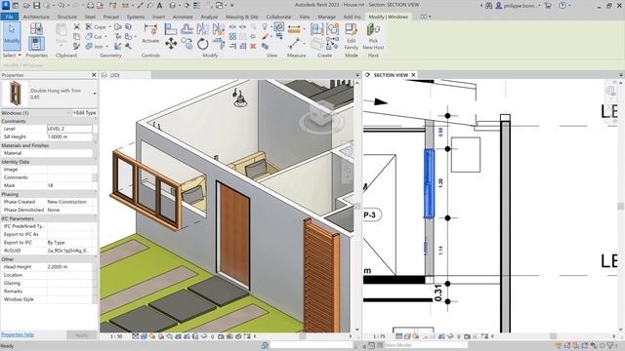Click Pick New Host
Screen dimensions: 625x351
click(373, 37)
